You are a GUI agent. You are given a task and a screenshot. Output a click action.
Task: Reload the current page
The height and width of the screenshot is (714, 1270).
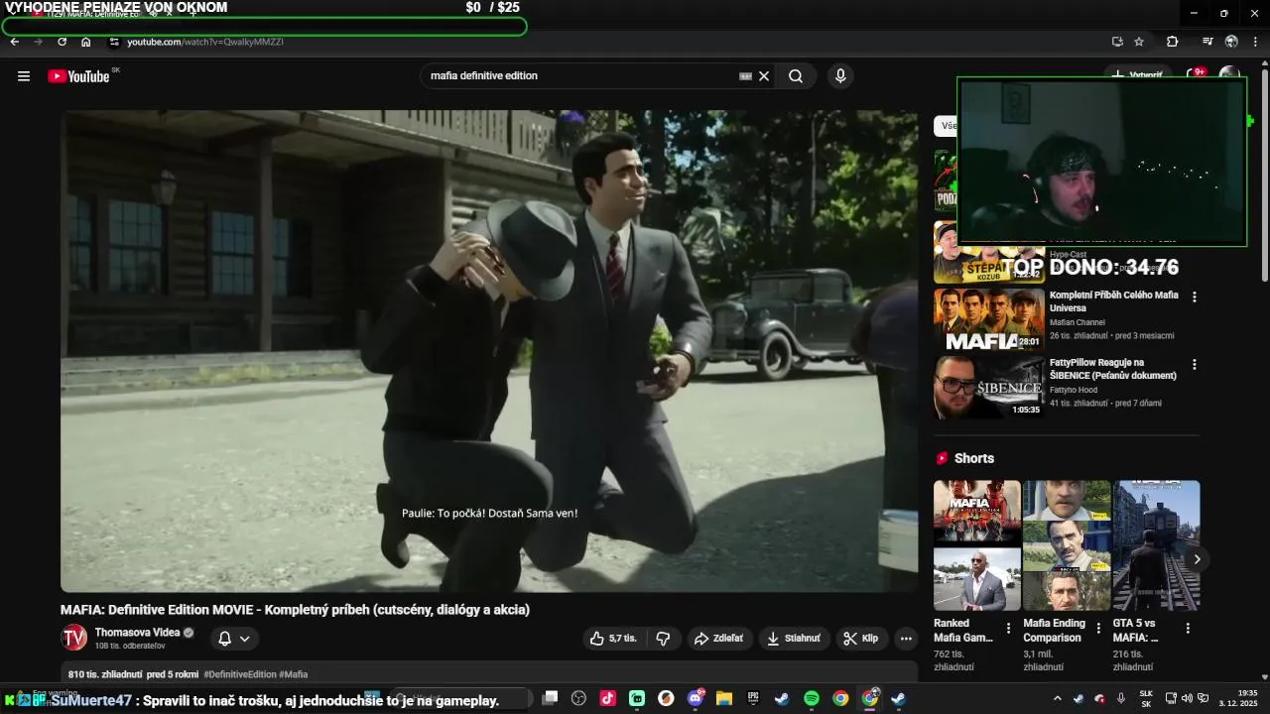(x=62, y=42)
